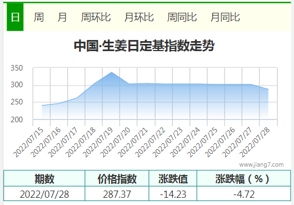Click the change value -14.23
Image resolution: width=294 pixels, height=205 pixels.
173,194
